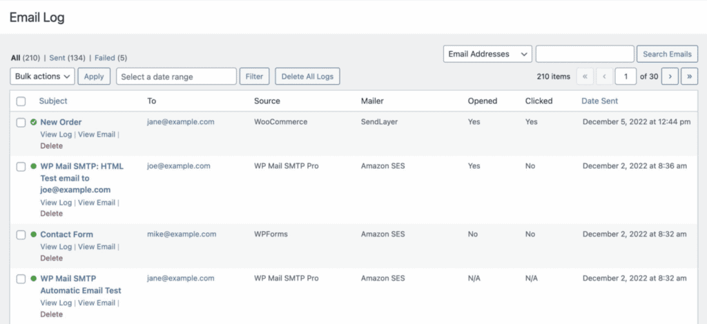This screenshot has width=707, height=324.
Task: Click the green checkmark status for New Order
Action: click(x=33, y=122)
